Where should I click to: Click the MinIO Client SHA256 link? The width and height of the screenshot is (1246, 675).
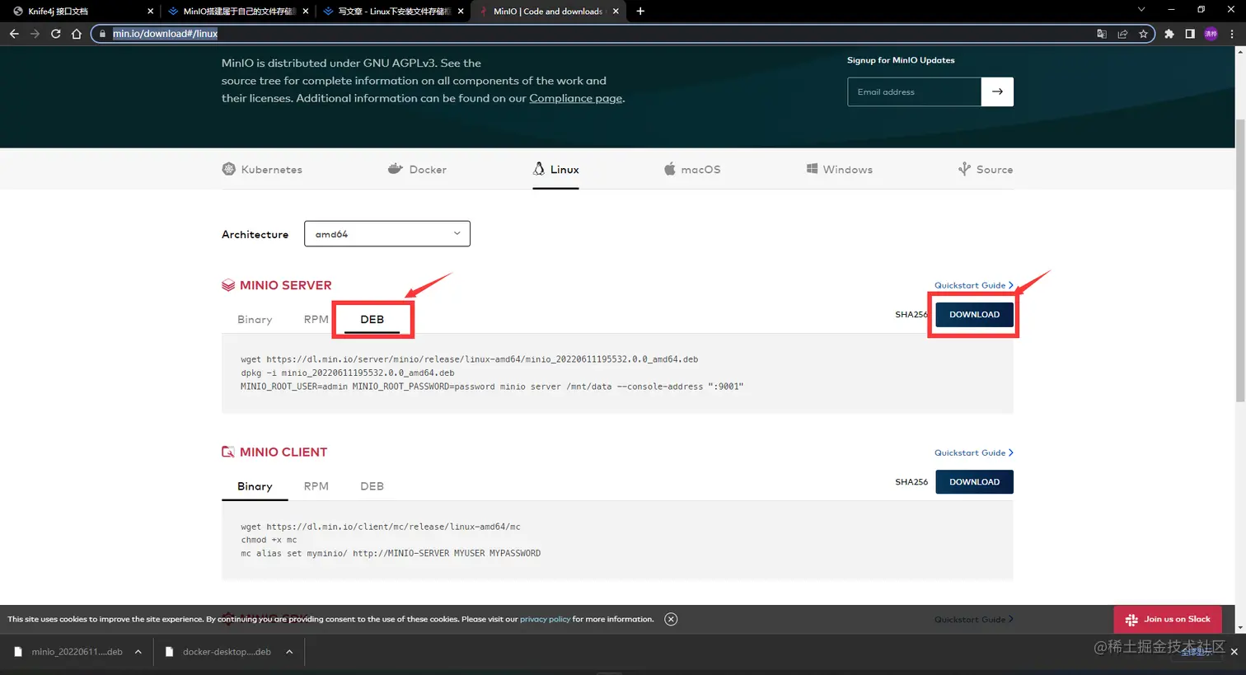click(x=911, y=481)
